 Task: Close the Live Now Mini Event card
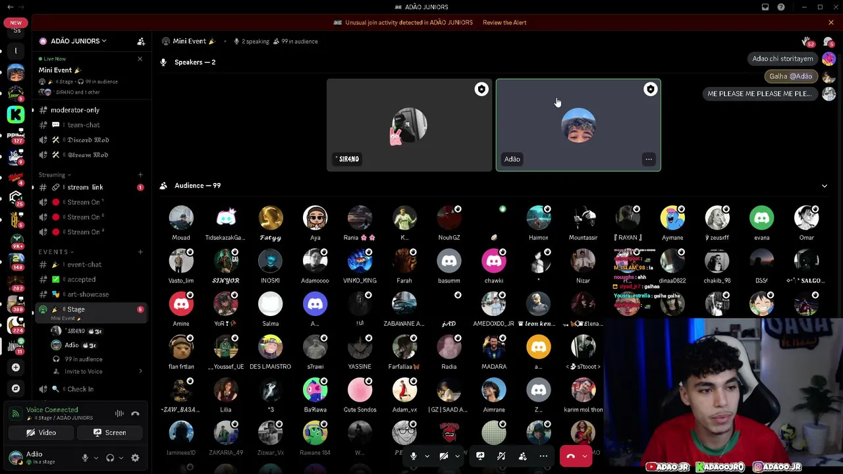140,59
